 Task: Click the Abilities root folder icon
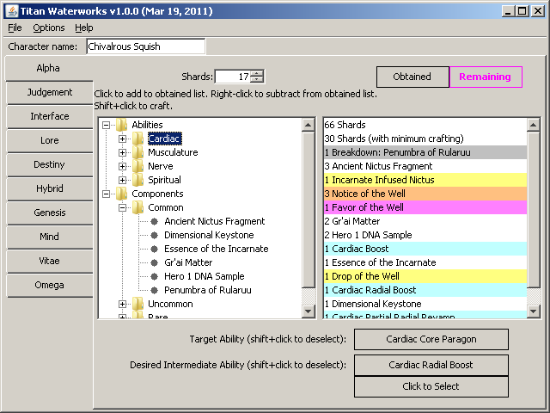pyautogui.click(x=122, y=125)
